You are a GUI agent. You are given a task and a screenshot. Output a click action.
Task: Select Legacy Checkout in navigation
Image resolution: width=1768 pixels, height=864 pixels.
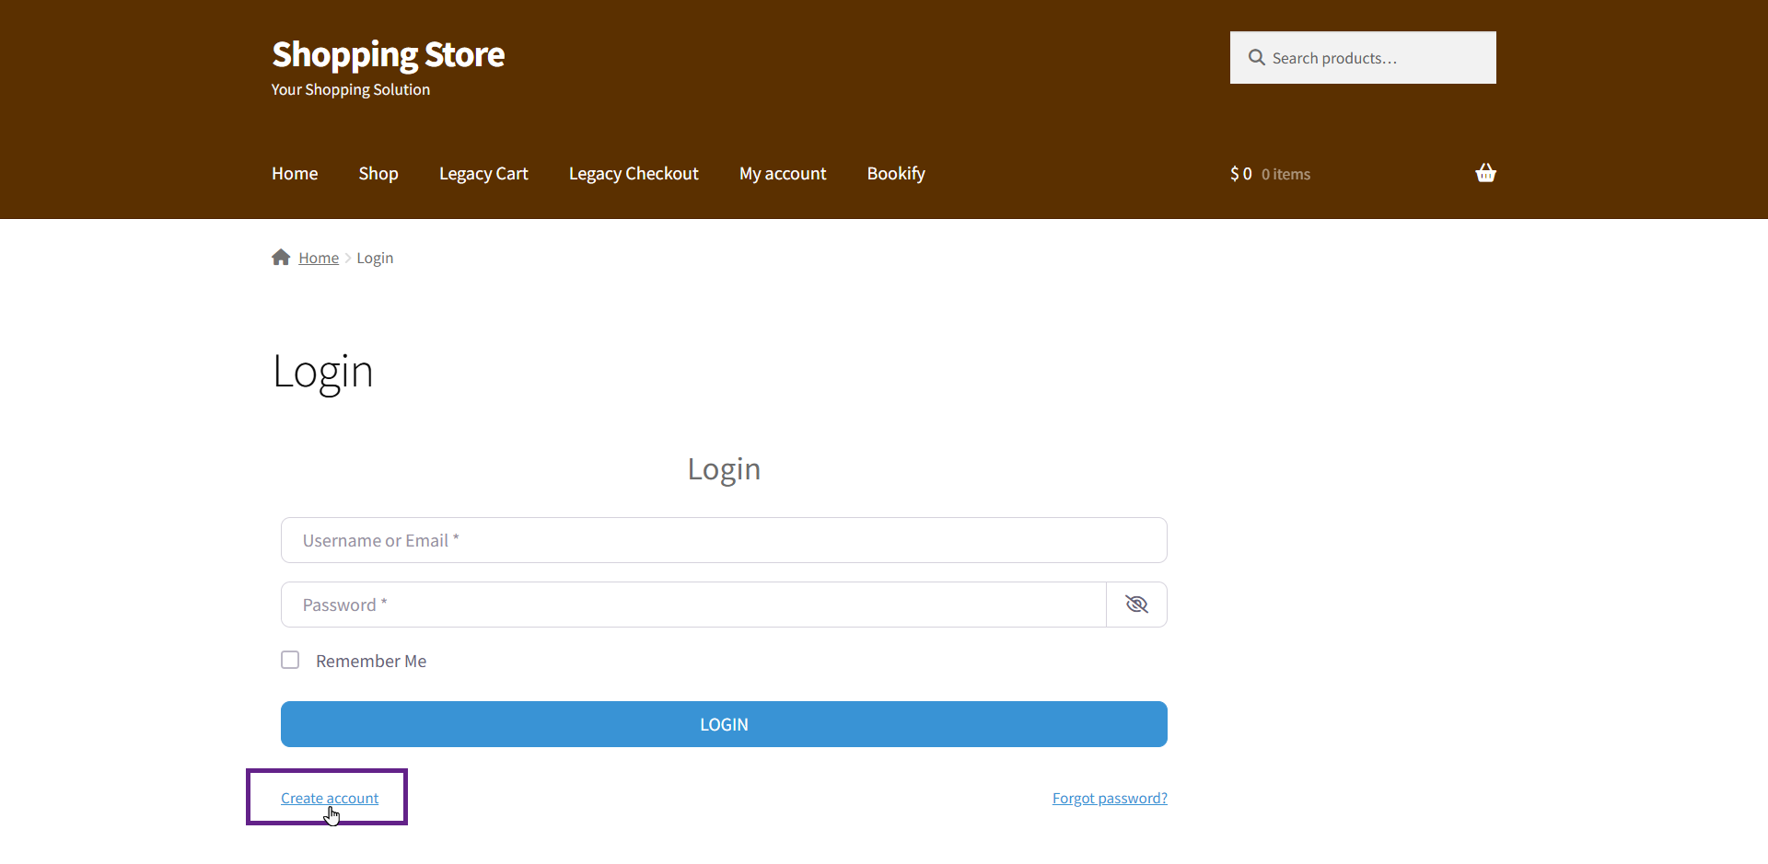(634, 174)
